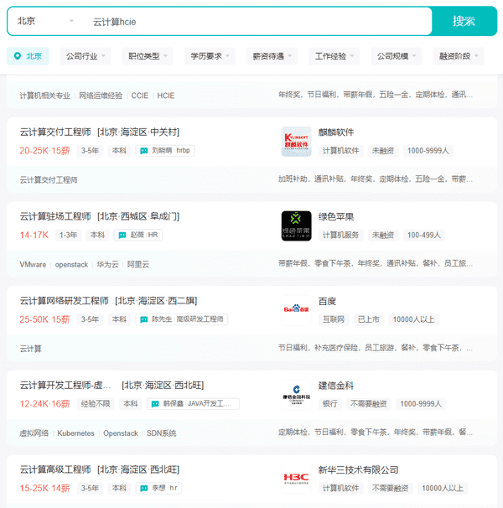Click the 麒麟软件 company logo
Screen dimensions: 503x508
tap(296, 142)
